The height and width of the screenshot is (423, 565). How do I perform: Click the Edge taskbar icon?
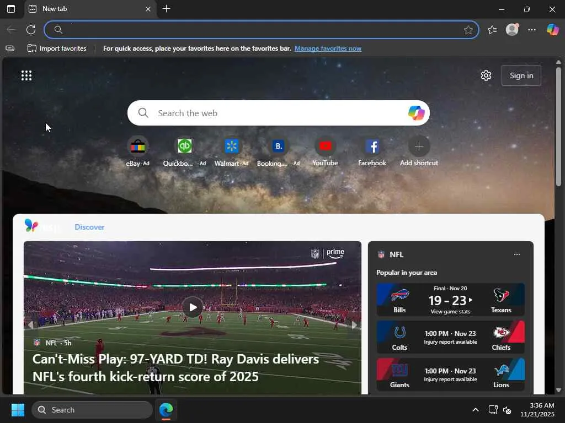click(166, 410)
